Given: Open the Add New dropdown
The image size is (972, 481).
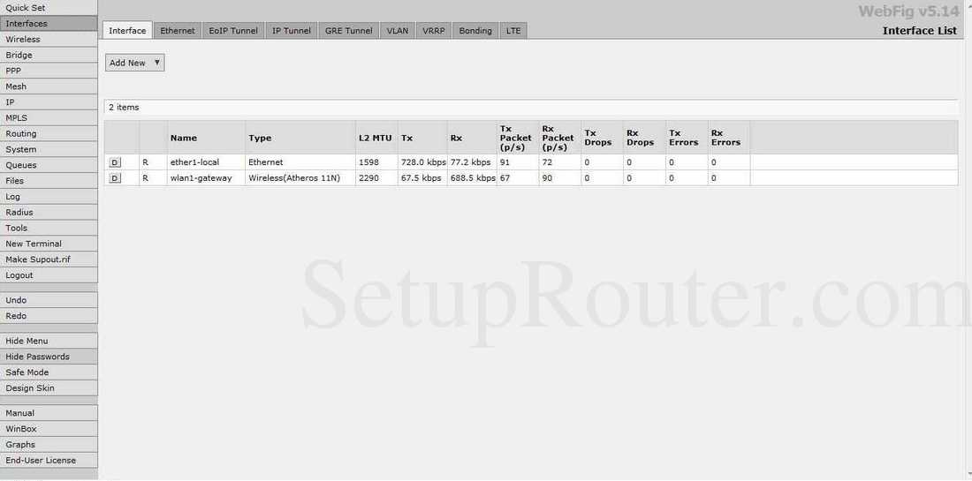Looking at the screenshot, I should 134,63.
